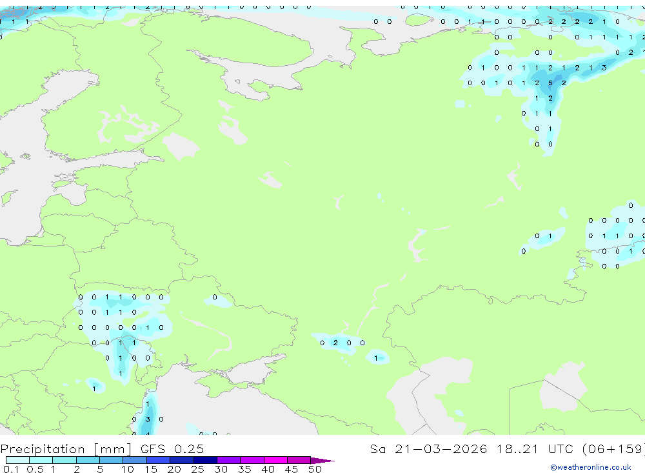645x473 pixels.
Task: Choose the 10–15 mm legend color
Action: click(x=135, y=460)
